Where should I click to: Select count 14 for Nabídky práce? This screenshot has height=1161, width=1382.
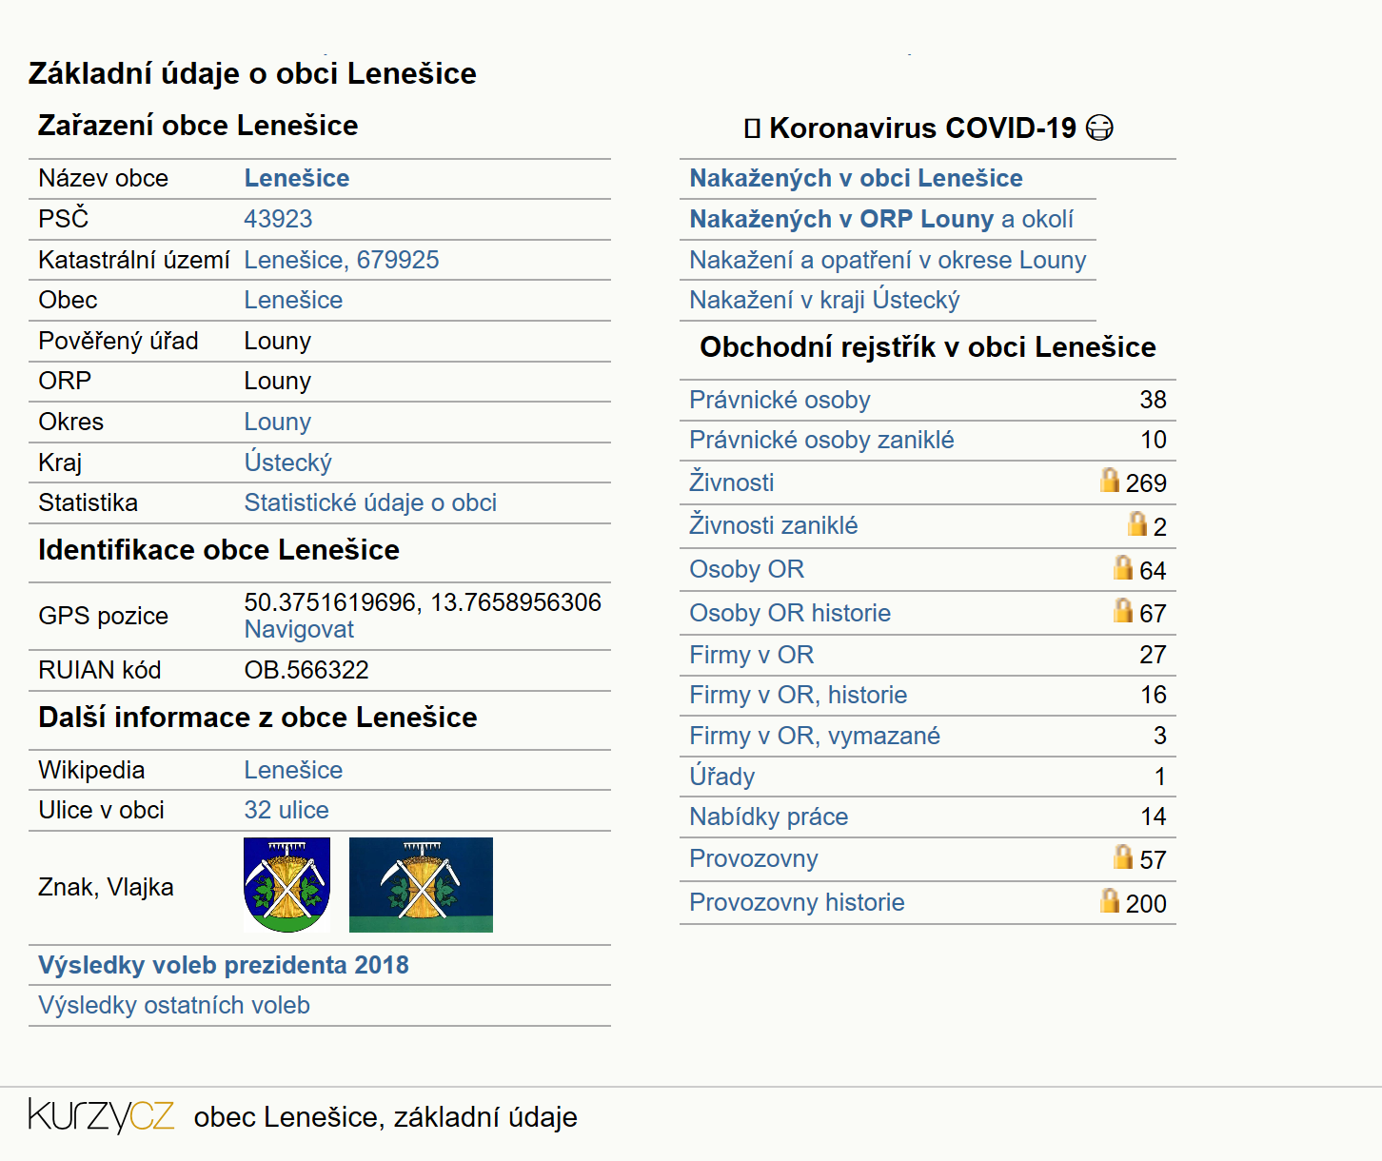pos(1154,817)
